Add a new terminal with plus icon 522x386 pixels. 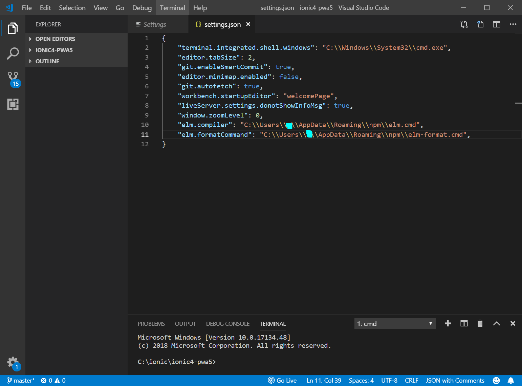click(448, 324)
